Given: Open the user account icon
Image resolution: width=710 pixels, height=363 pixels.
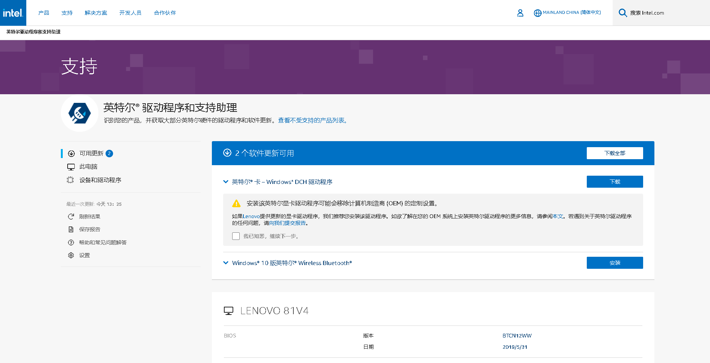Looking at the screenshot, I should point(520,13).
